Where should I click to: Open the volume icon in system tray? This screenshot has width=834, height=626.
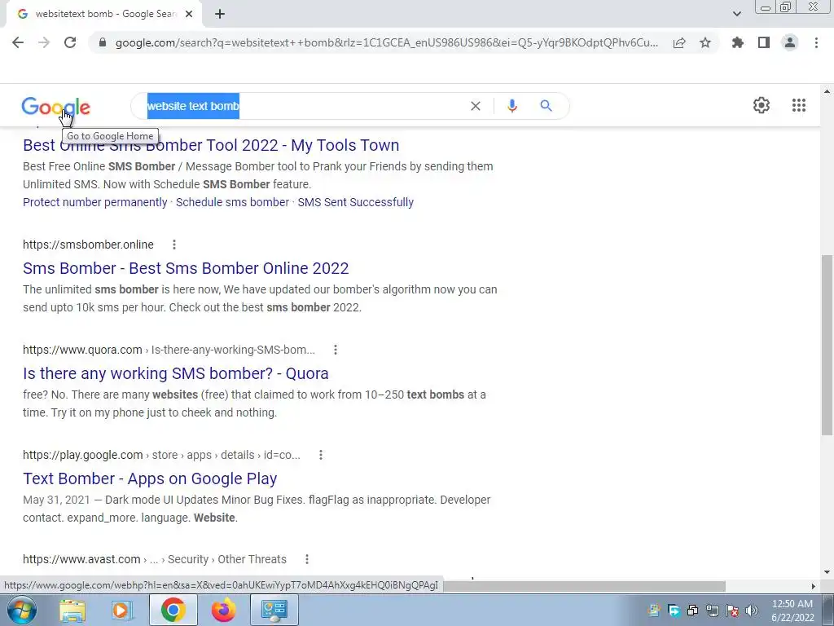point(752,611)
